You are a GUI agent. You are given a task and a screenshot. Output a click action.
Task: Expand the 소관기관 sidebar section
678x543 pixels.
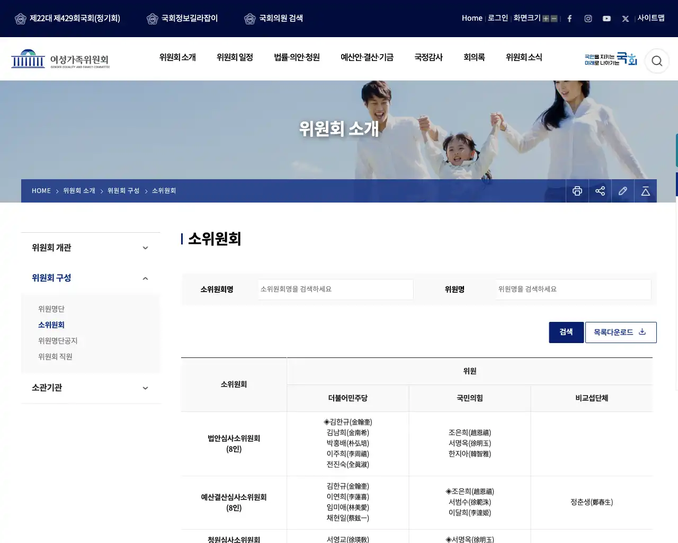tap(91, 388)
